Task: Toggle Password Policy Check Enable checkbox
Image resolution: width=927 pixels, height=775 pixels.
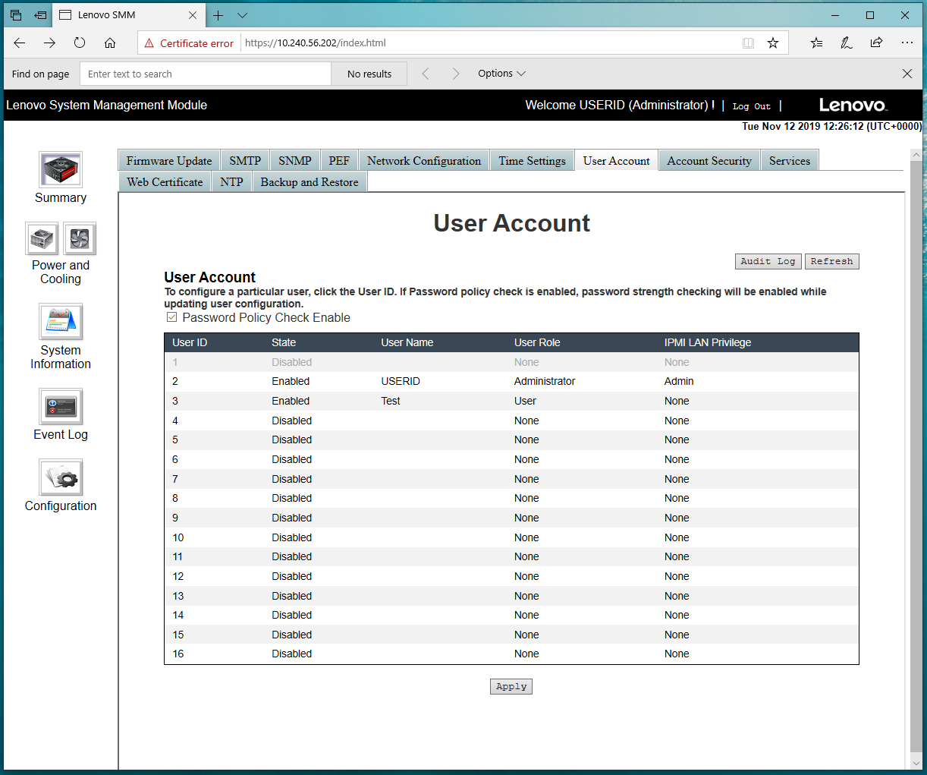Action: pos(172,317)
